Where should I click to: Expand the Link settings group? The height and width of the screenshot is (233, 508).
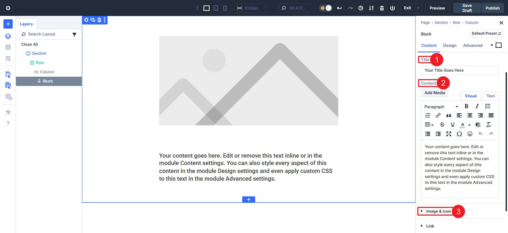pos(430,226)
